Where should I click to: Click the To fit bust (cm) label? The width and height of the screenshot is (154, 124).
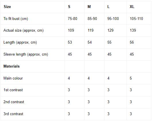(16, 19)
